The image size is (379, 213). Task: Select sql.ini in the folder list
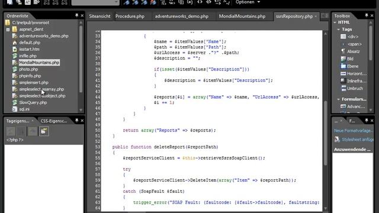pos(24,109)
